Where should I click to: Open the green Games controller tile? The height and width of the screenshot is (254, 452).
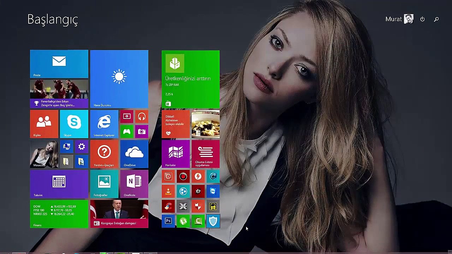coord(127,132)
